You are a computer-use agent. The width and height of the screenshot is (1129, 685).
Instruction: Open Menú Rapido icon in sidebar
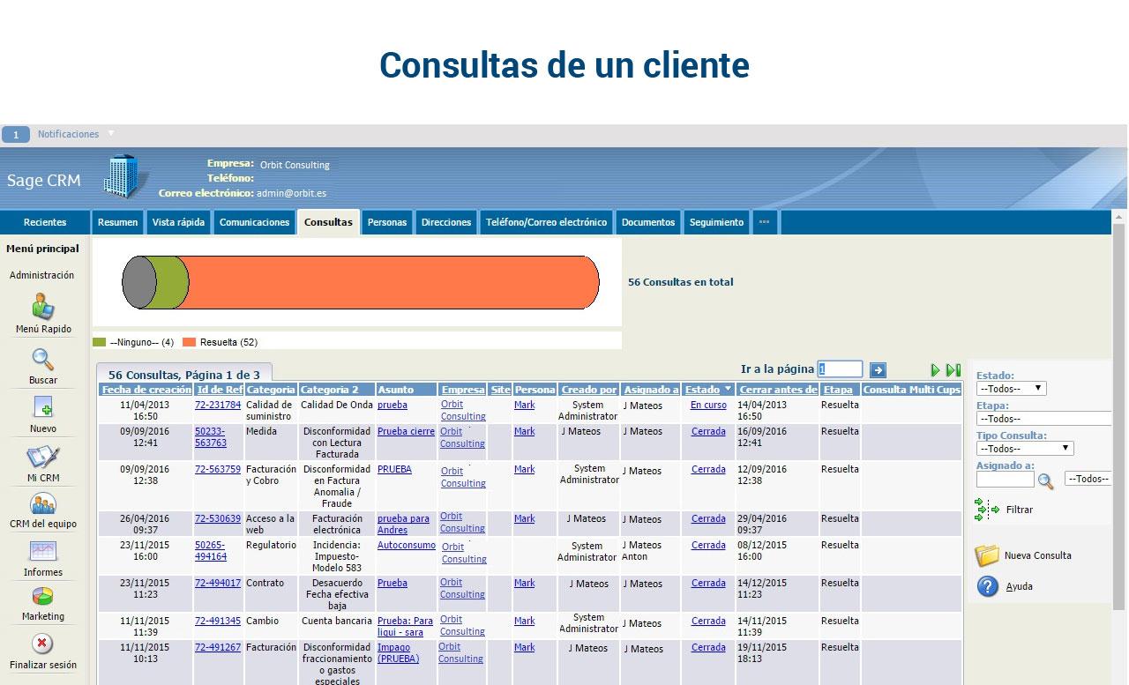coord(43,307)
